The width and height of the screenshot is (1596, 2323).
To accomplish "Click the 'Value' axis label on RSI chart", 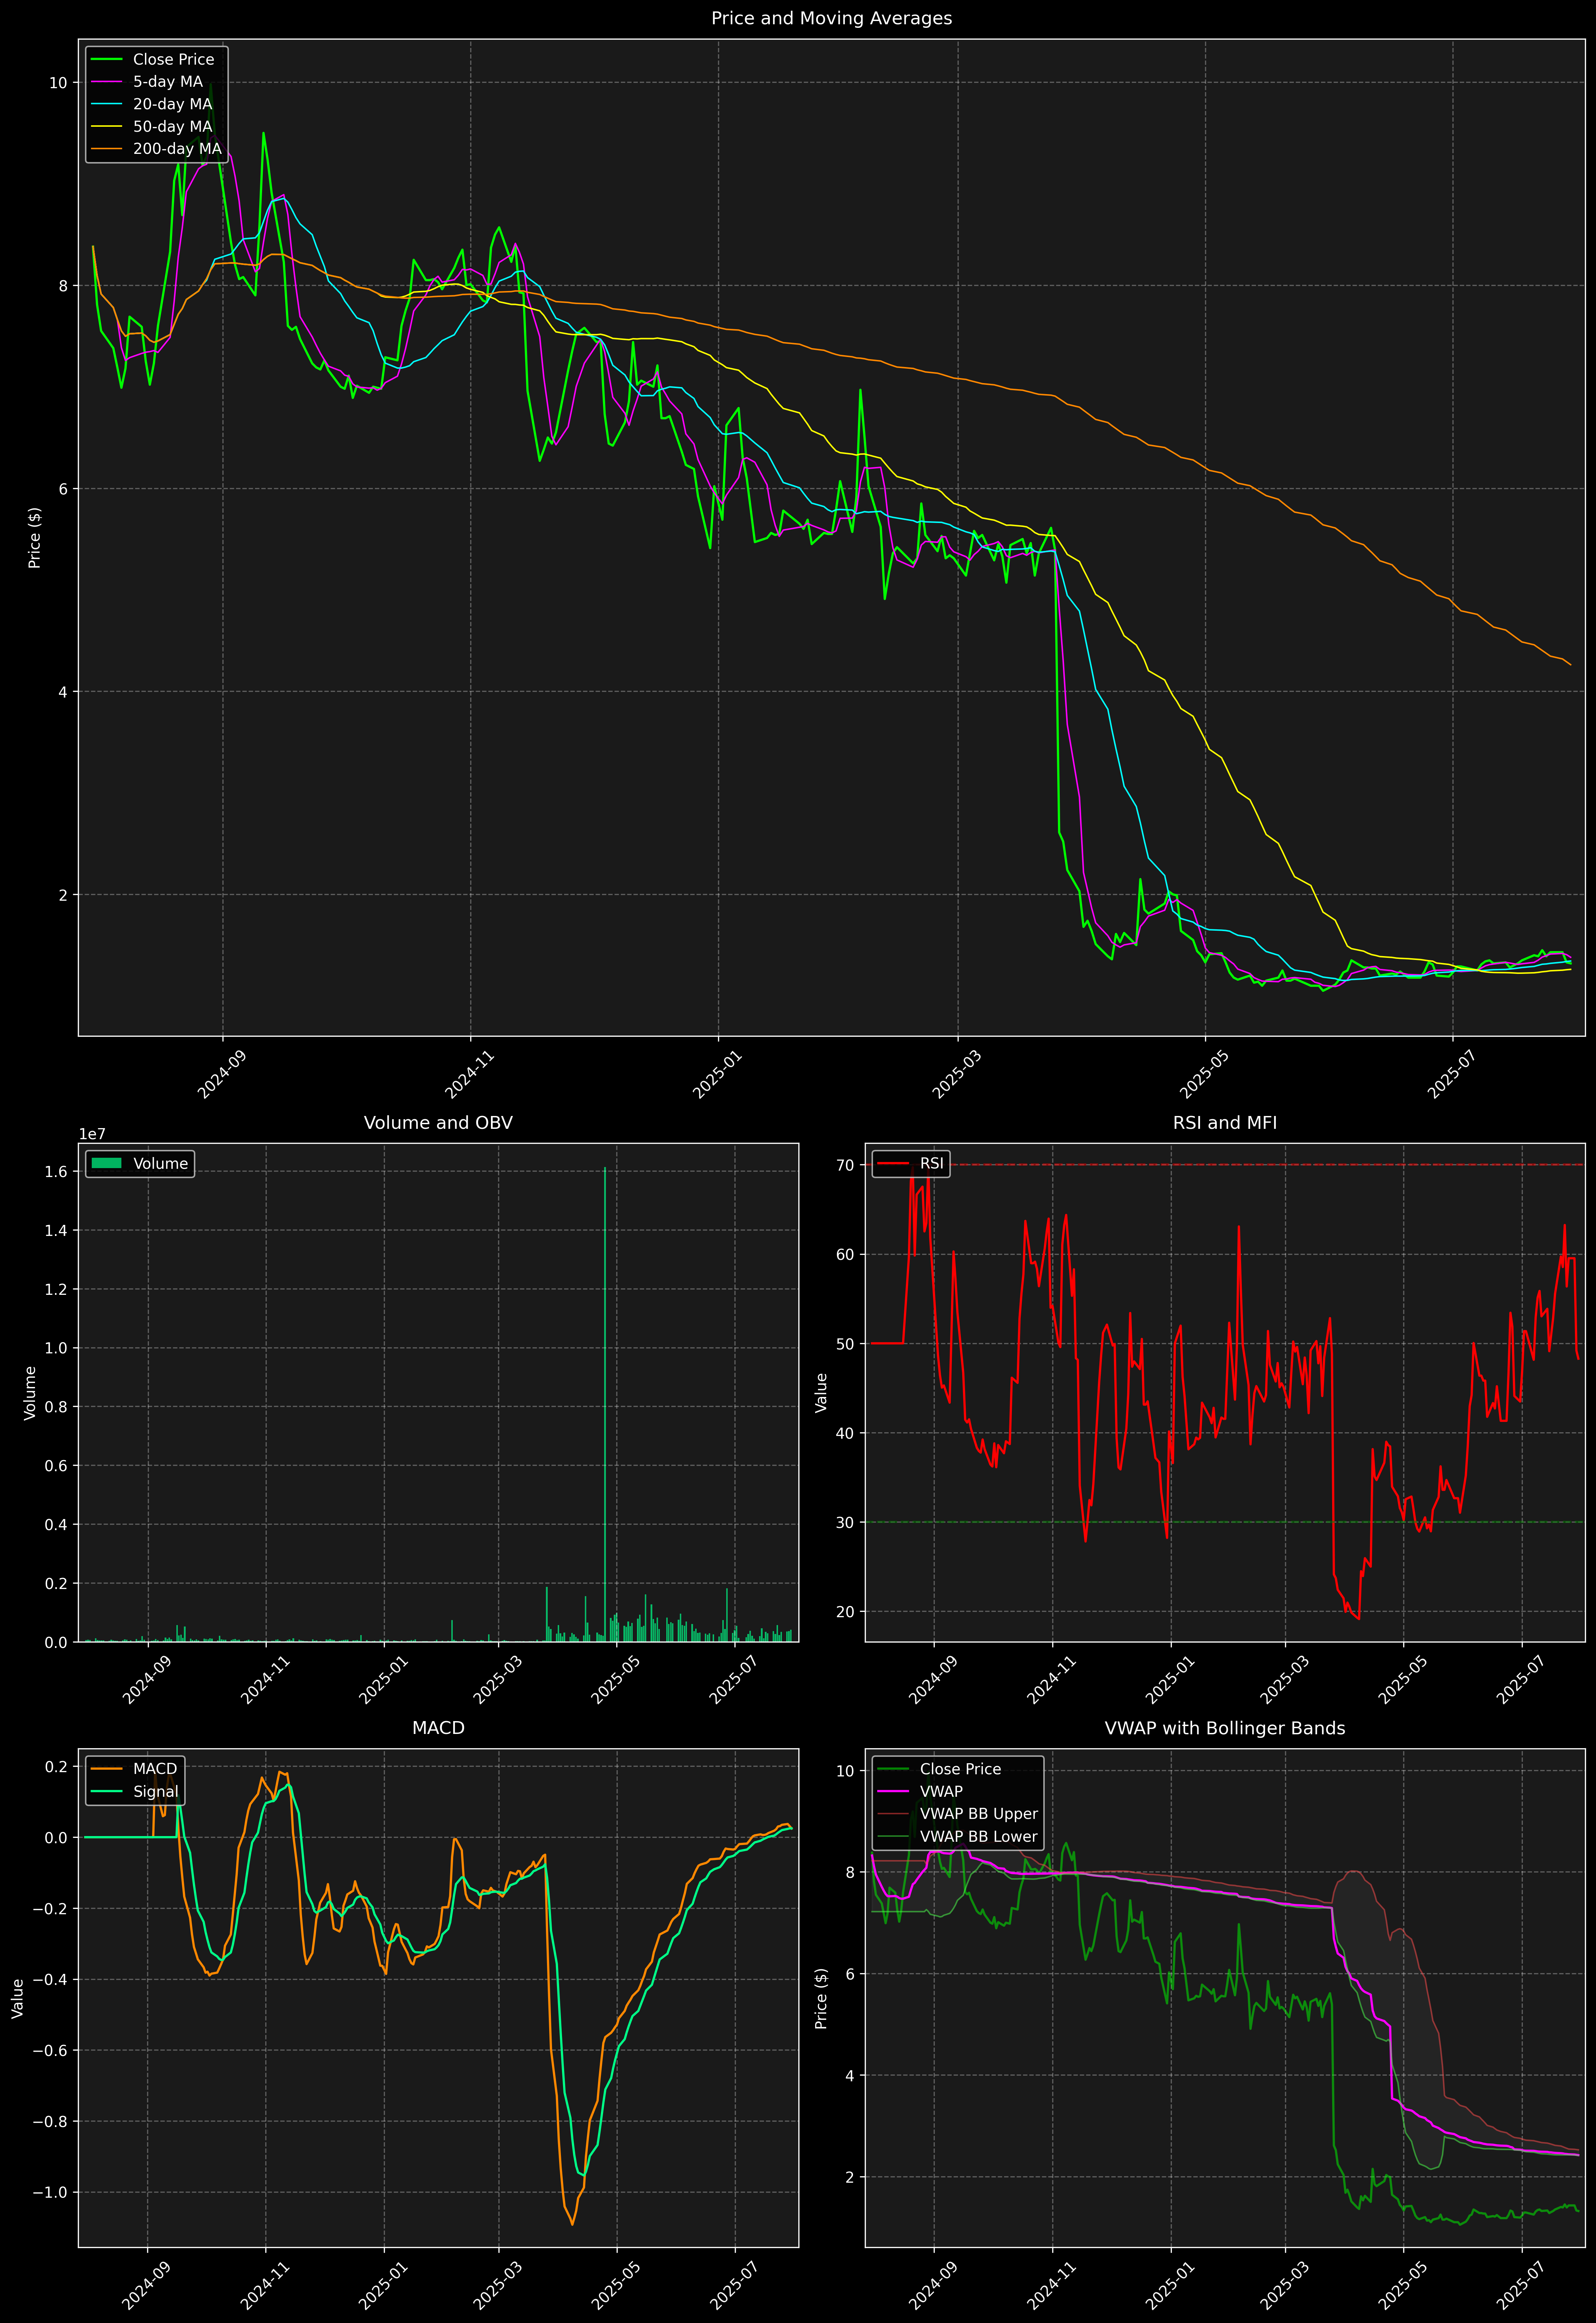I will click(822, 1392).
